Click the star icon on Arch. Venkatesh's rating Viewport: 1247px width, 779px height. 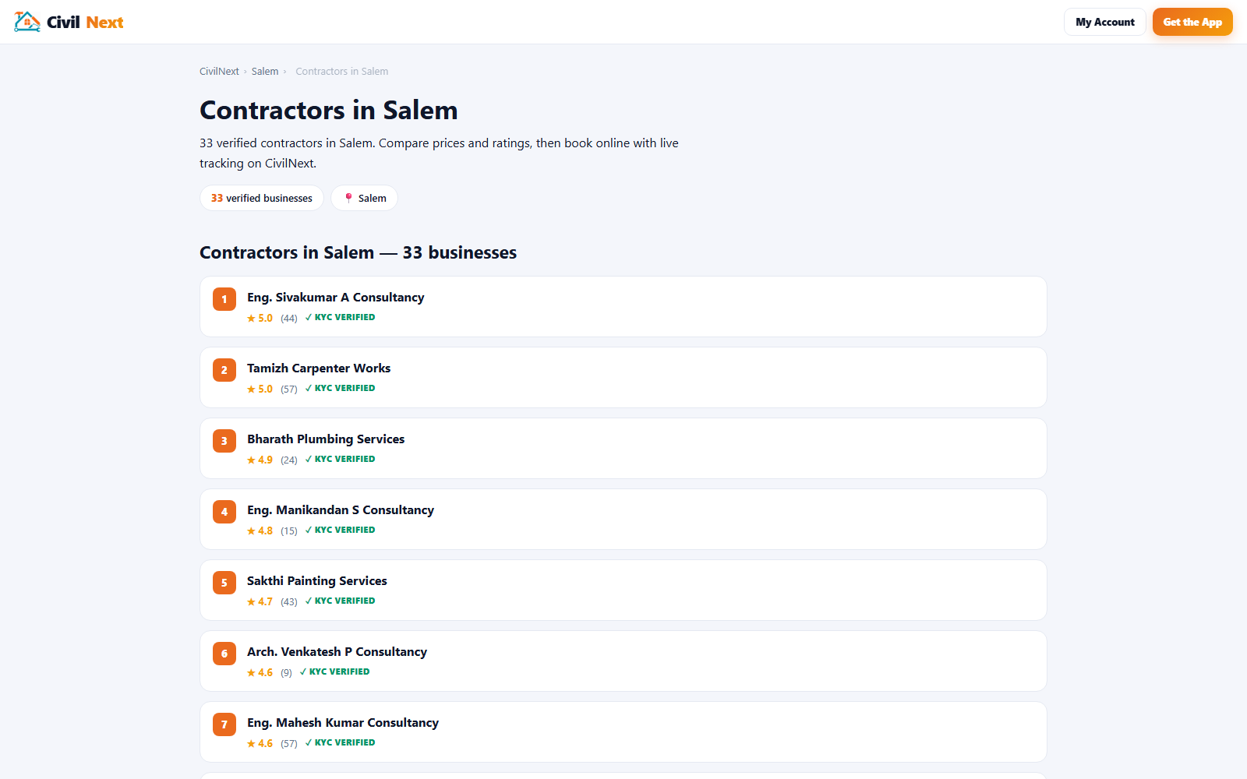[251, 672]
